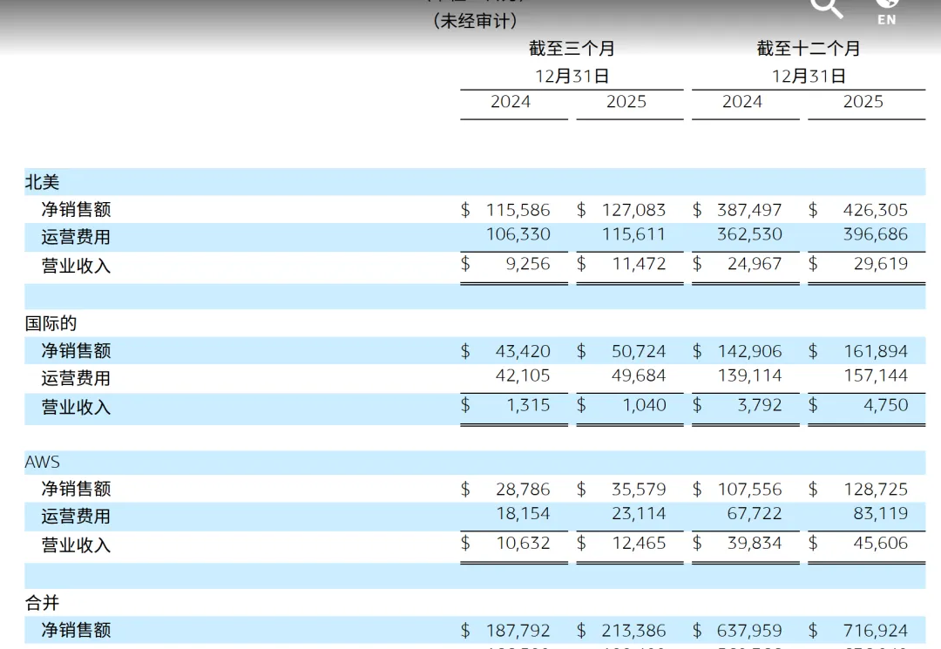The width and height of the screenshot is (941, 649).
Task: Open the EN language globe icon
Action: (x=887, y=9)
